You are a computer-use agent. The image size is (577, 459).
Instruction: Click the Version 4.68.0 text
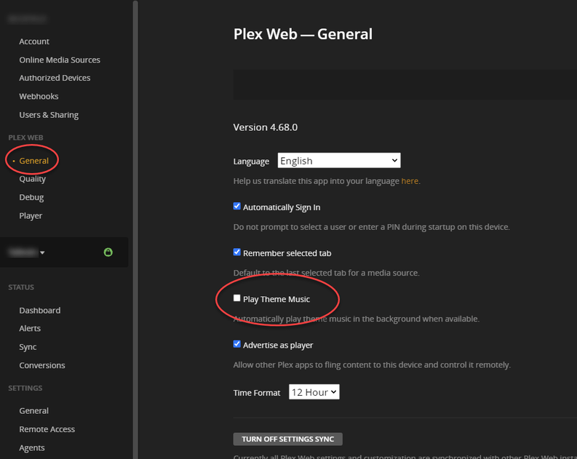click(266, 127)
